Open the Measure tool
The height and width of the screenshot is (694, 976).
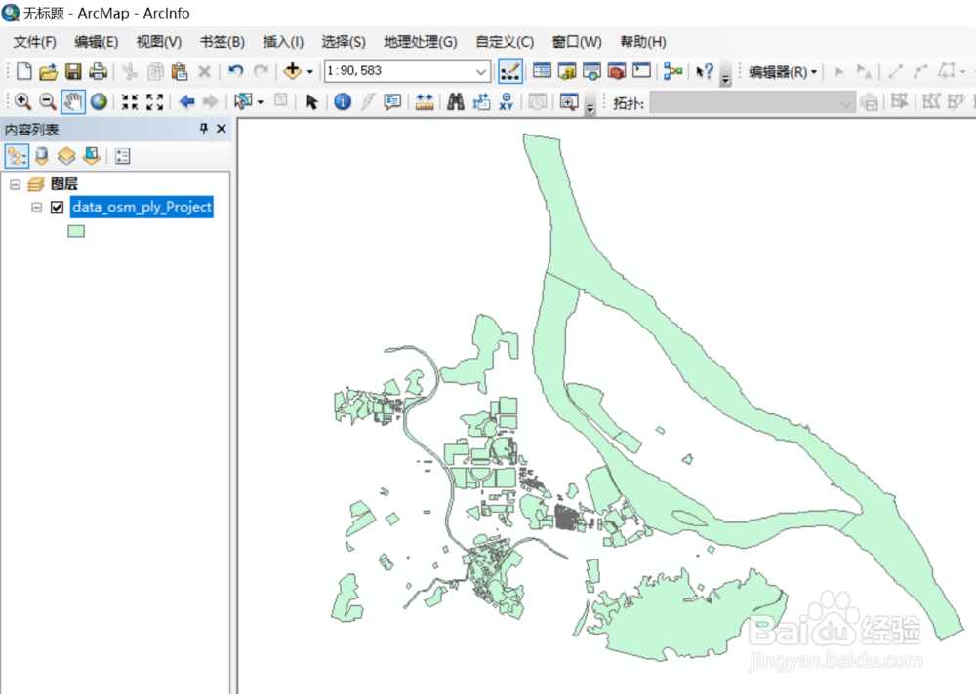pos(425,101)
